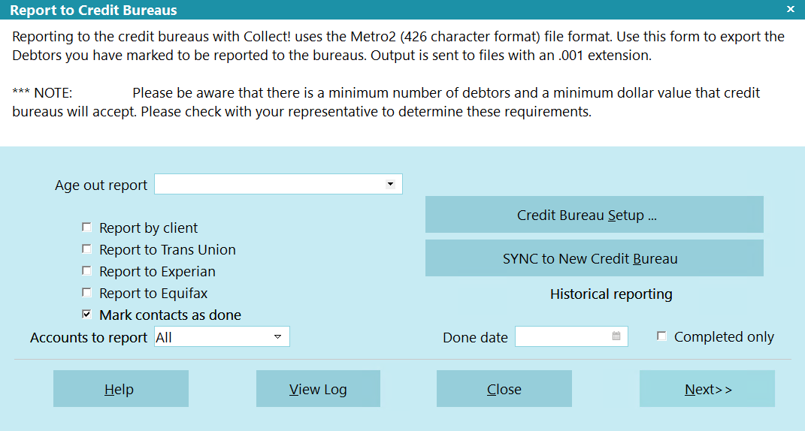Click the Historical reporting label
This screenshot has height=431, width=805.
click(x=611, y=294)
